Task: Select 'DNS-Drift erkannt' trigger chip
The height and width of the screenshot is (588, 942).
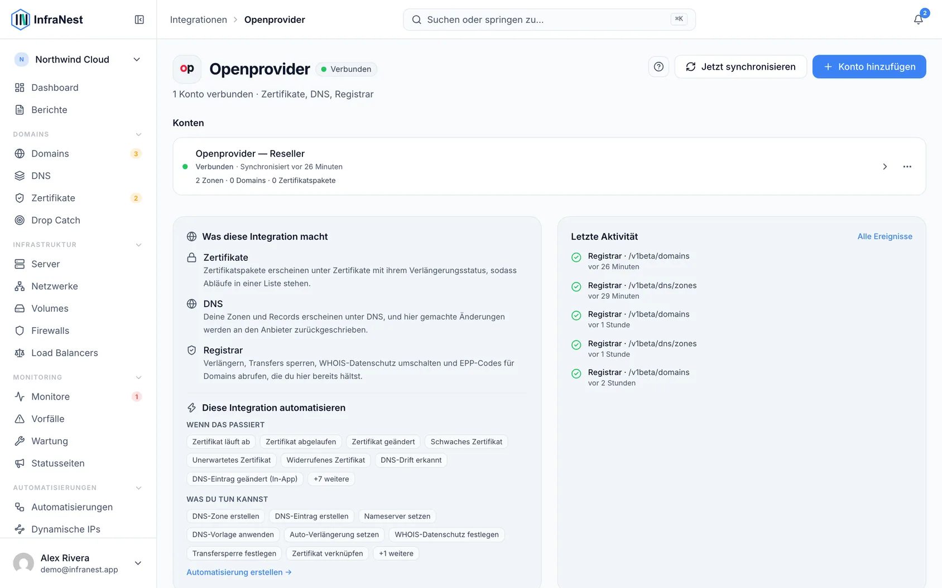Action: point(411,460)
